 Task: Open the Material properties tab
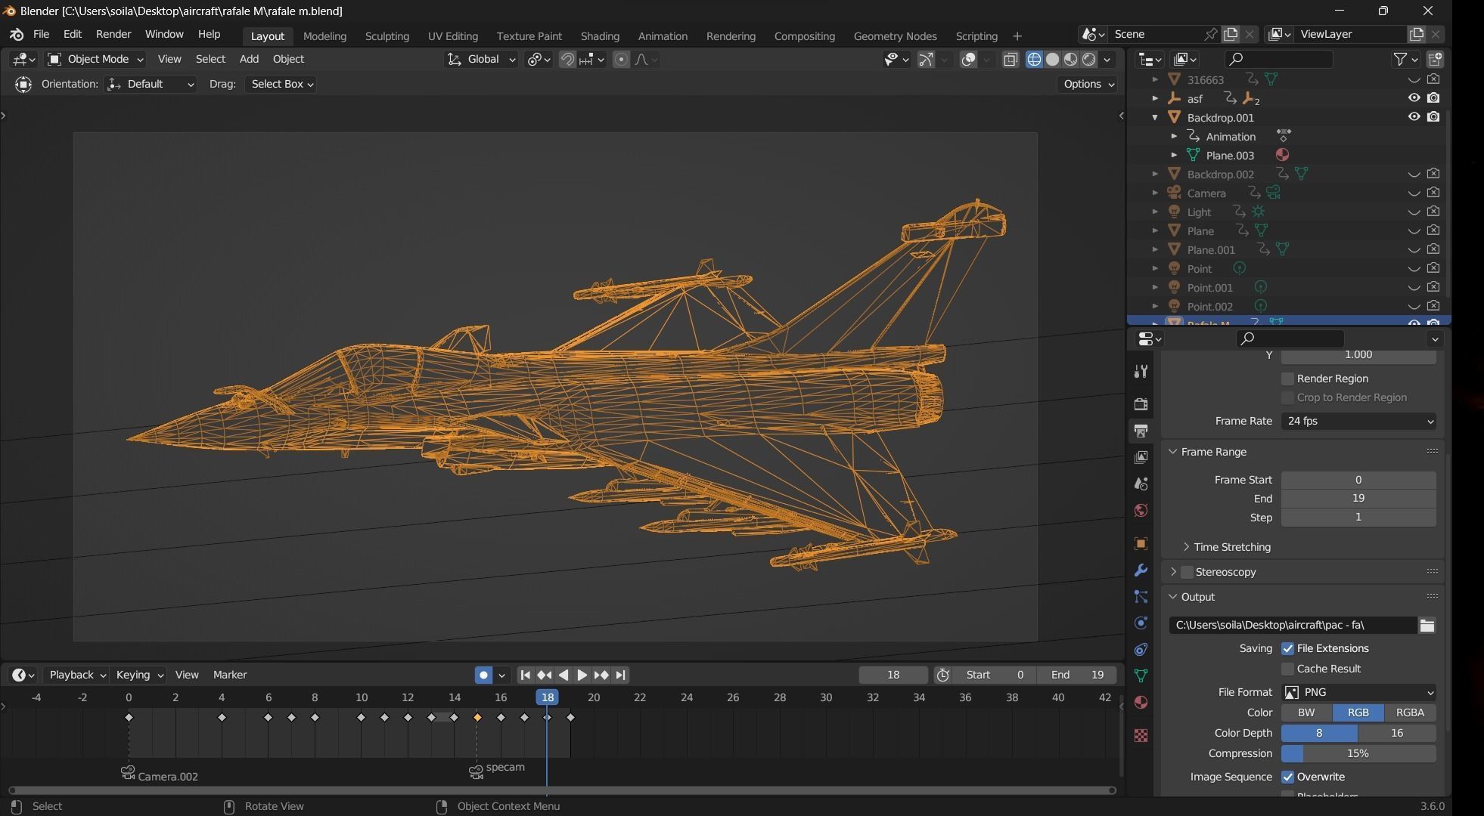click(x=1141, y=703)
